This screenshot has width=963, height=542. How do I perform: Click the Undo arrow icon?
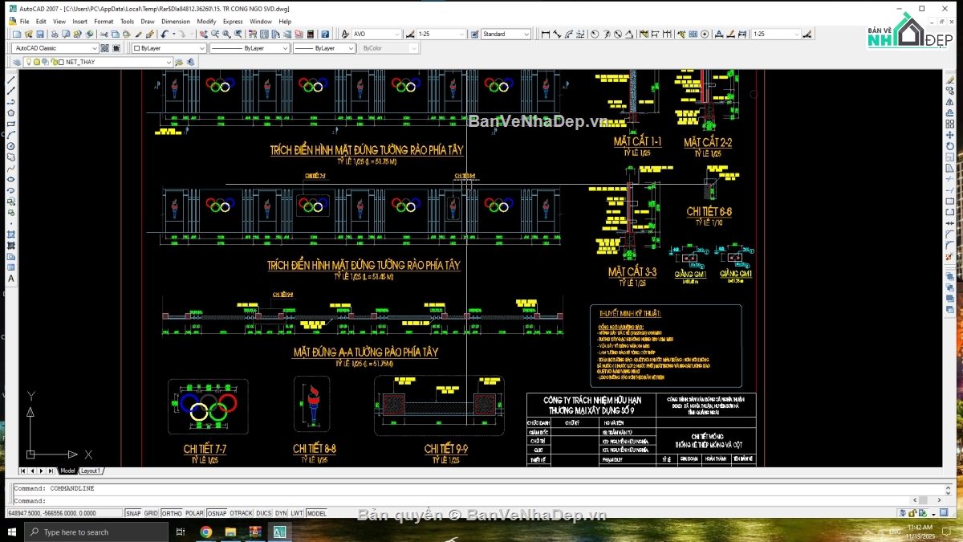tap(165, 34)
